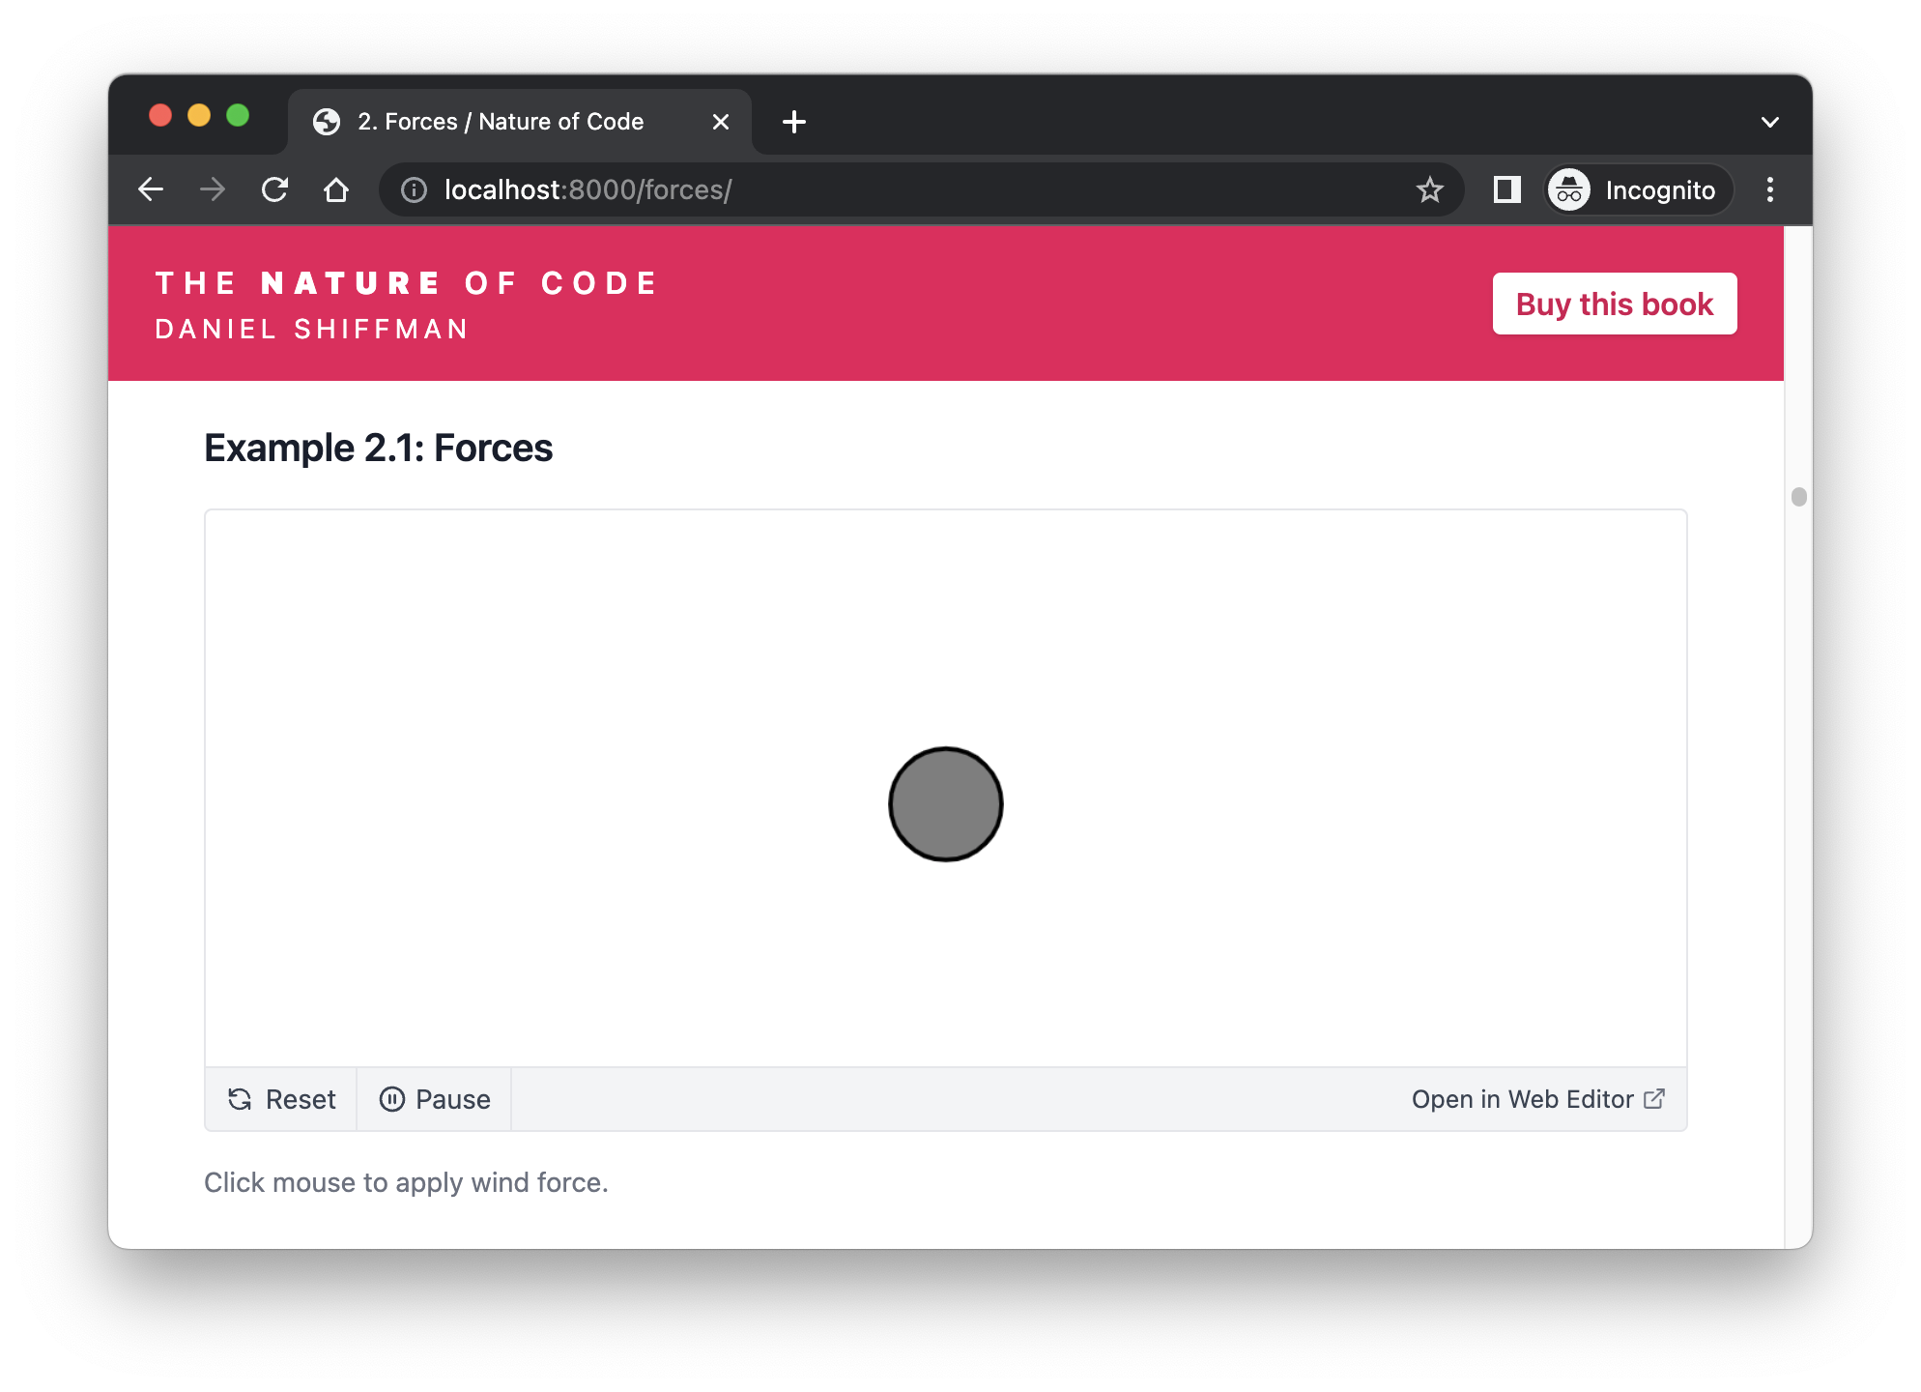
Task: Select the browser back arrow
Action: tap(151, 189)
